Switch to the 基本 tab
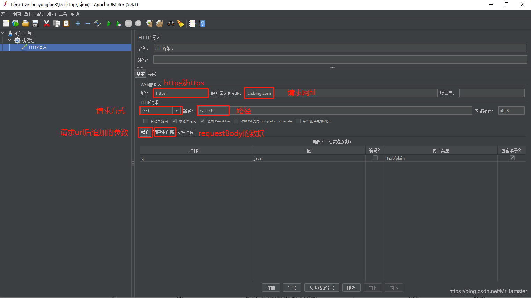531x298 pixels. tap(140, 74)
